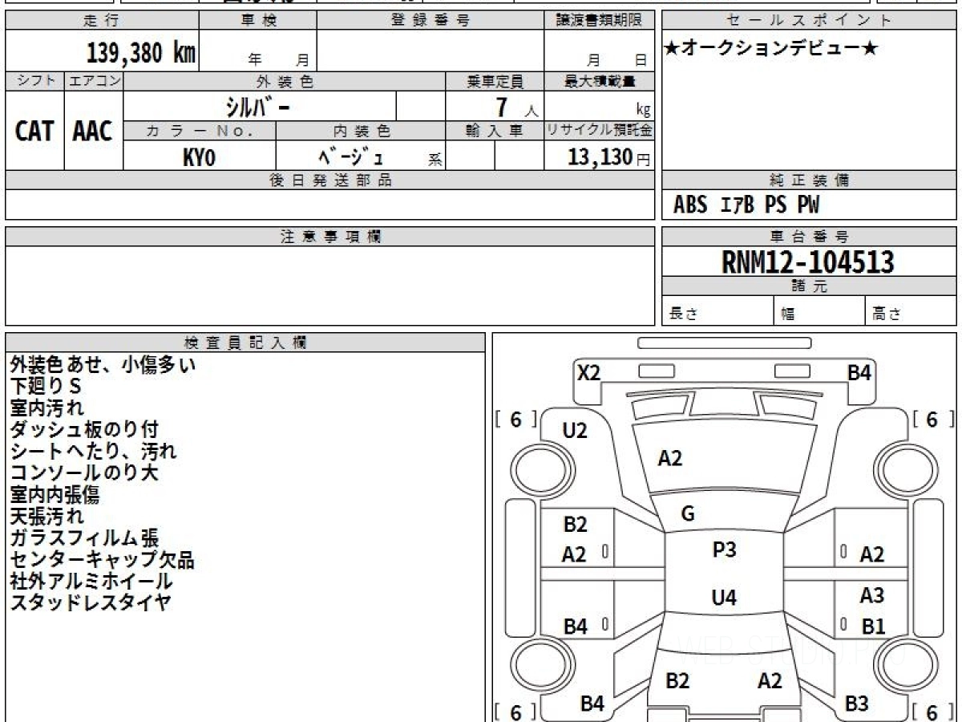Click the U2 damage mark on diagram
962x722 pixels.
click(x=575, y=431)
